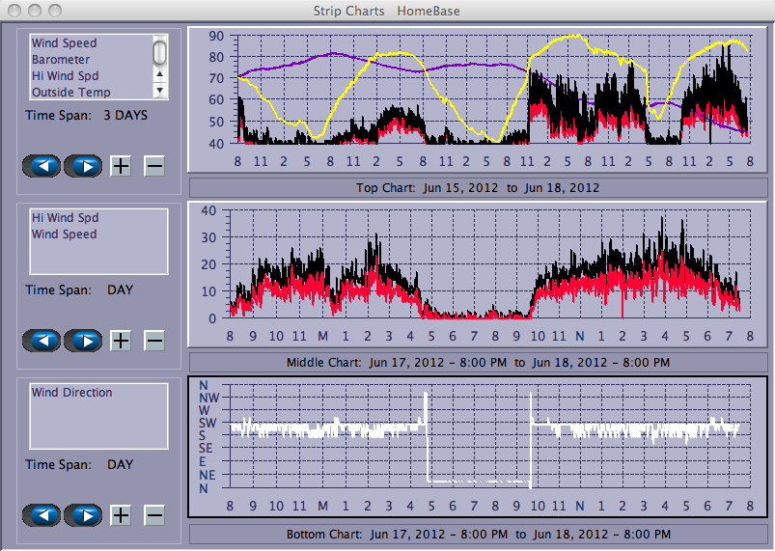775x551 pixels.
Task: Advance the middle chart with the forward arrow
Action: (x=84, y=340)
